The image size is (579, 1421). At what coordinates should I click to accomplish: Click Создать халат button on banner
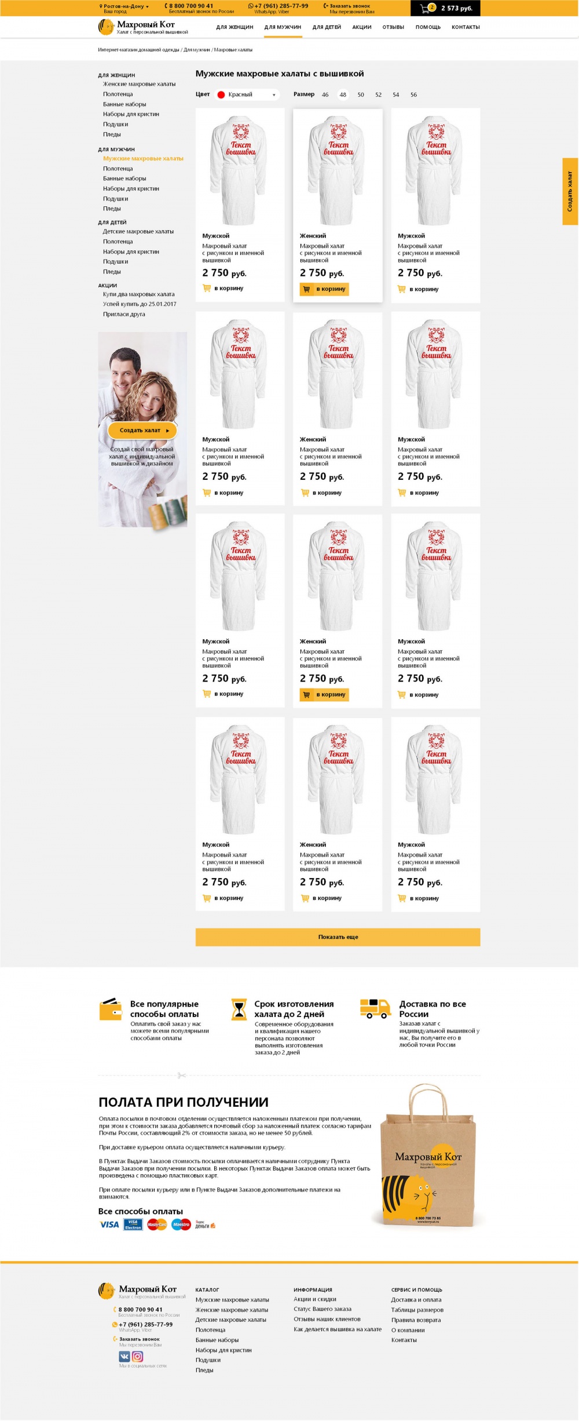point(142,430)
